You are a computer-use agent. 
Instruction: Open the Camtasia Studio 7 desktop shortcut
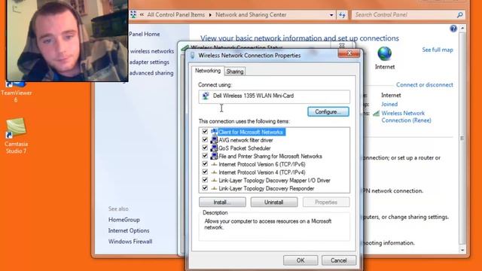pyautogui.click(x=16, y=135)
